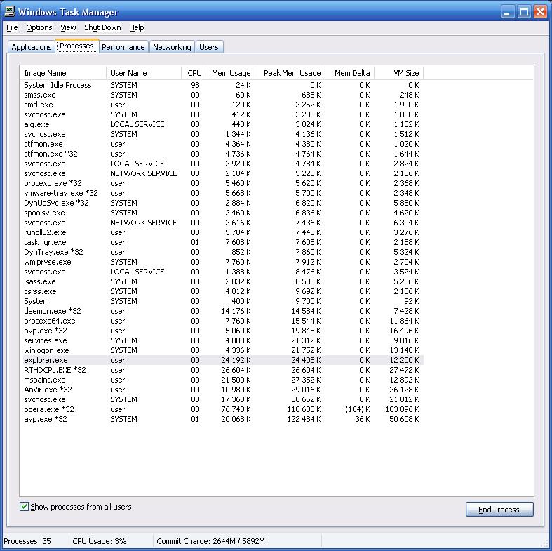Sort by User Name column header
Viewport: 552px width, 551px height.
pos(144,73)
